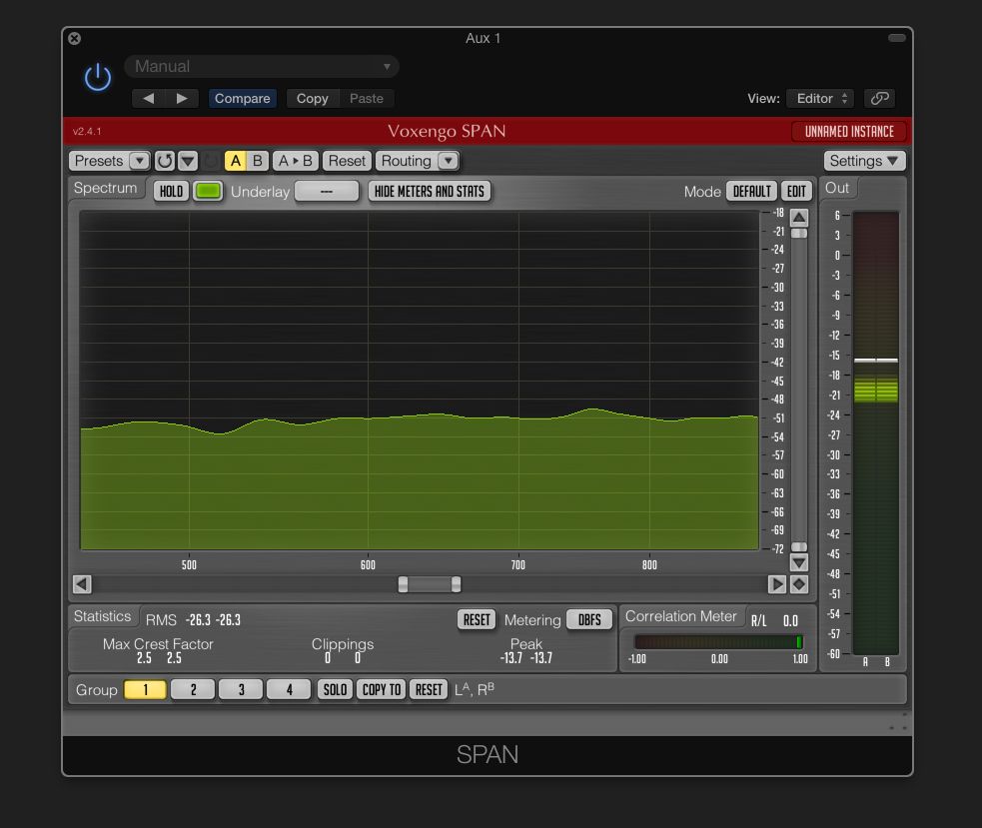Screen dimensions: 982x828
Task: Select the Correlation Meter tab
Action: [x=681, y=616]
